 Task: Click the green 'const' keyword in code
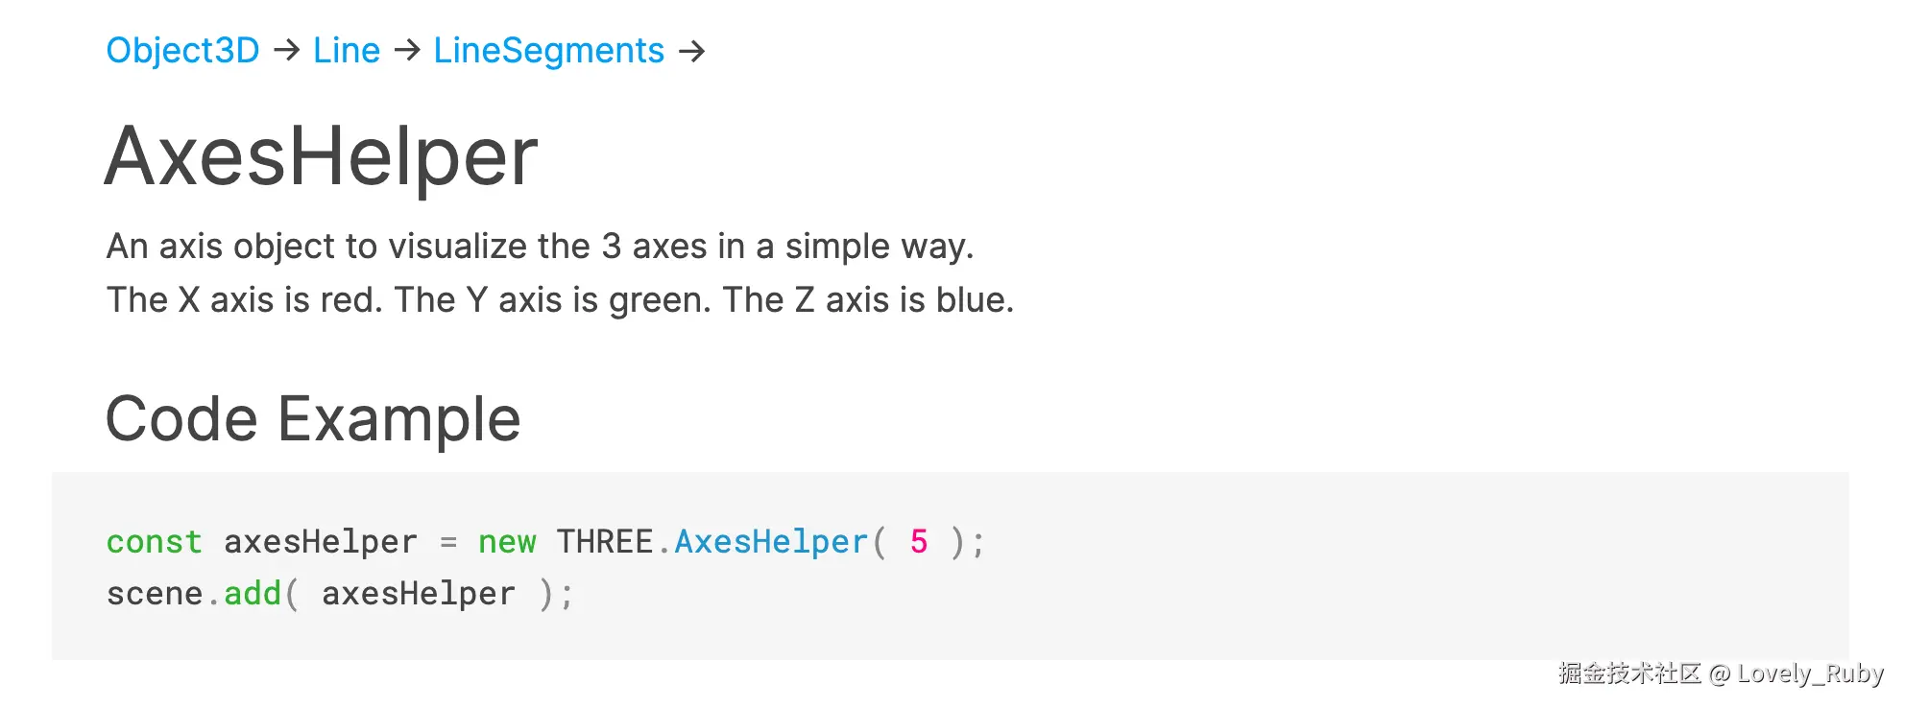coord(154,542)
